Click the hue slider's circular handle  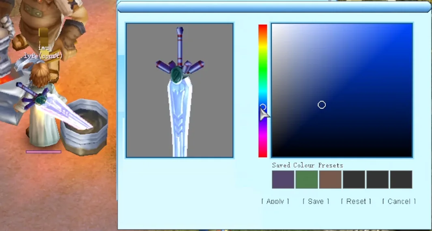point(263,107)
